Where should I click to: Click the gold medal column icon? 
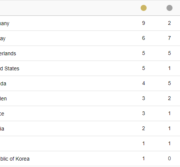(144, 8)
